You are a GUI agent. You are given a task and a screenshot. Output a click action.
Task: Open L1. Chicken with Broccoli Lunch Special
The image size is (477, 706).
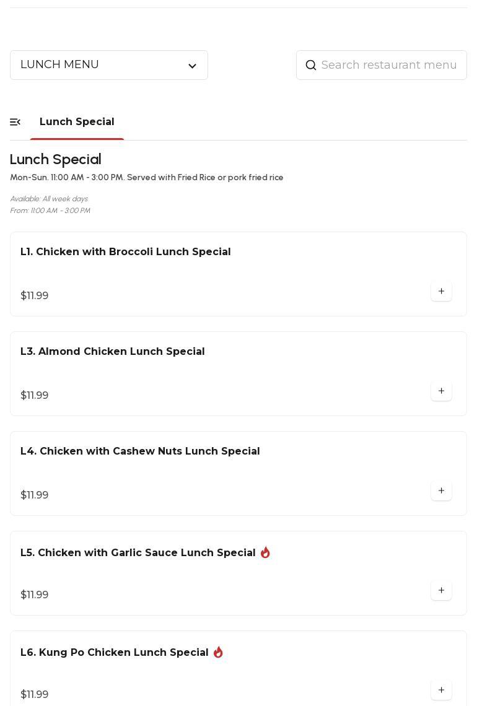tap(125, 252)
